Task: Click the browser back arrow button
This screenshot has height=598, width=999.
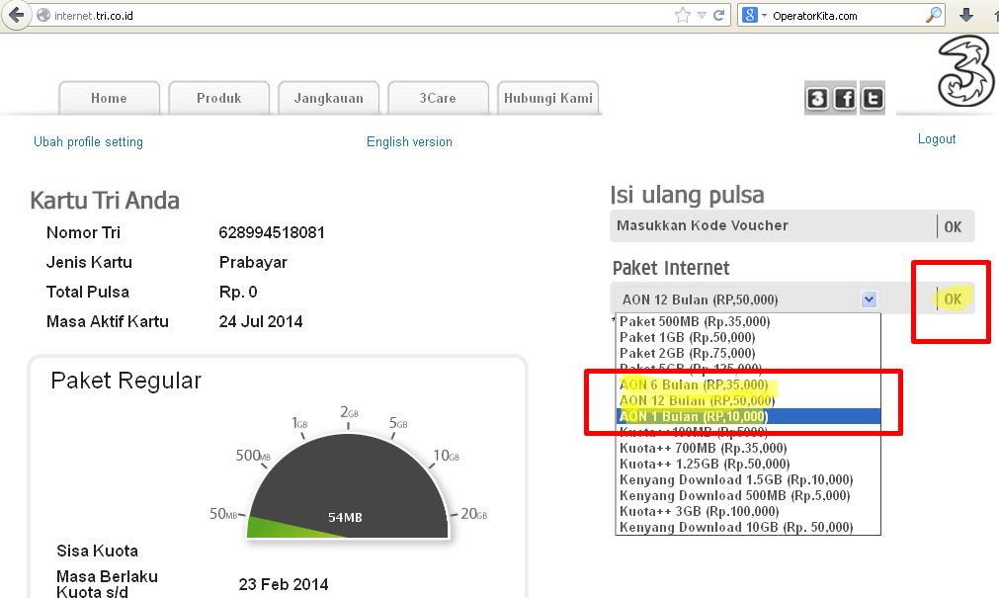Action: point(15,15)
